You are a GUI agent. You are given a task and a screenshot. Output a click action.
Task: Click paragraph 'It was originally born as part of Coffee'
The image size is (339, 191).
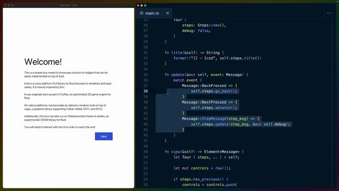pyautogui.click(x=67, y=96)
